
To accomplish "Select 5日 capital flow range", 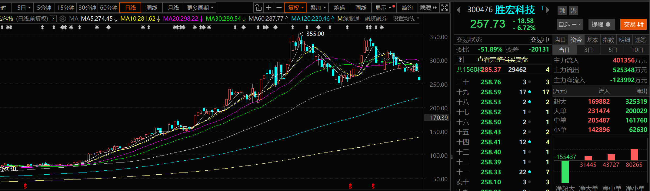I will coord(612,50).
